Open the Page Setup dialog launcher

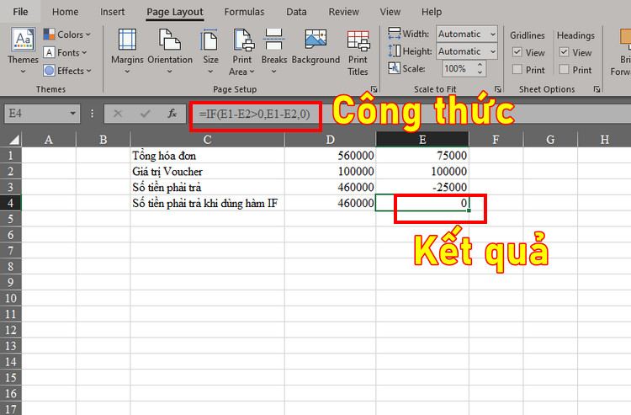tap(374, 89)
